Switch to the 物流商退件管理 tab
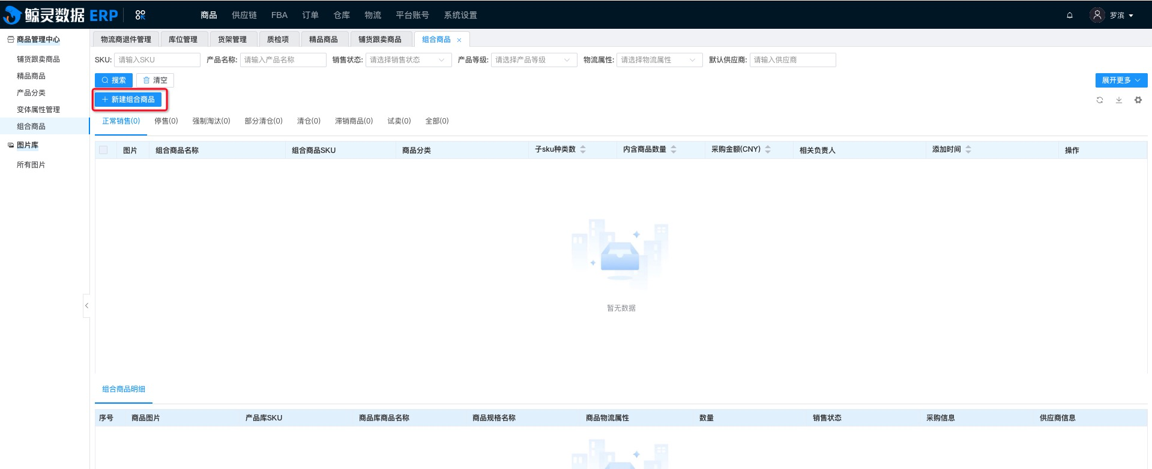1152x469 pixels. [x=126, y=40]
